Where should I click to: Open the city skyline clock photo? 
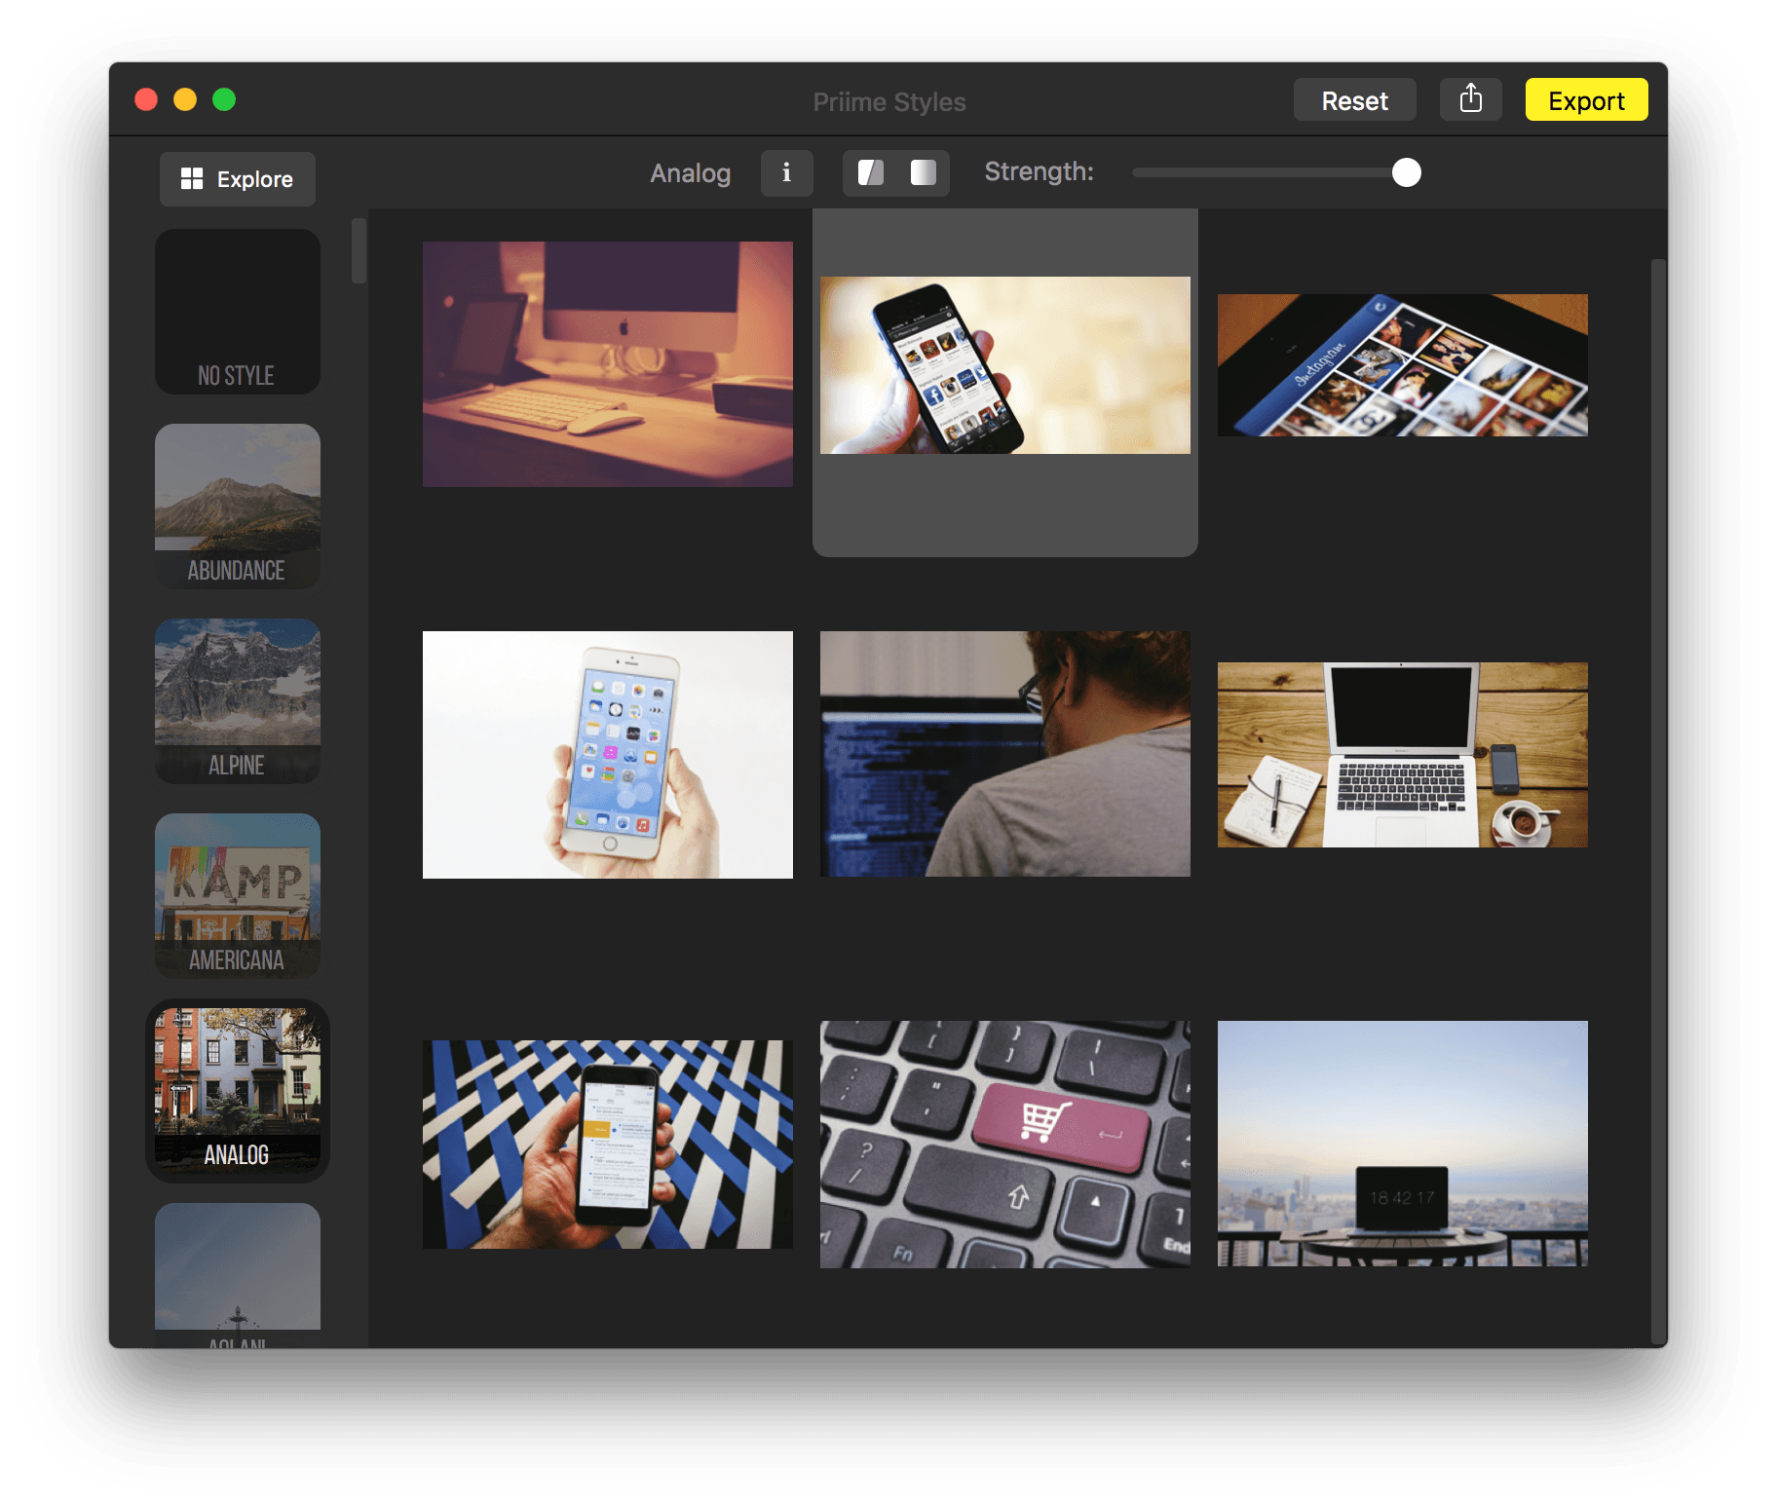click(x=1403, y=1144)
